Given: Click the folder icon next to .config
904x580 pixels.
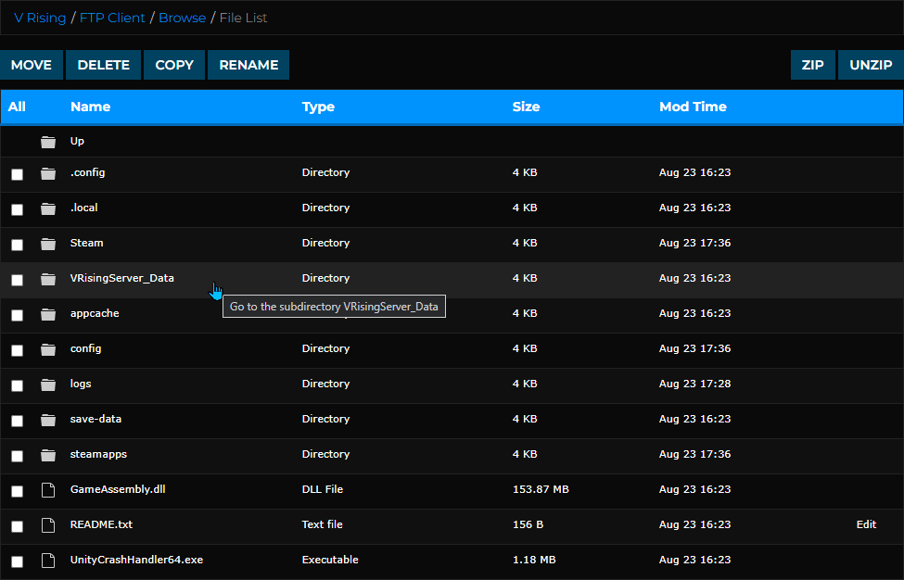Looking at the screenshot, I should pyautogui.click(x=47, y=173).
